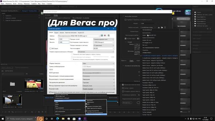Image resolution: width=215 pixels, height=121 pixels.
Task: Open the Resample mode dropdown
Action: pyautogui.click(x=98, y=89)
